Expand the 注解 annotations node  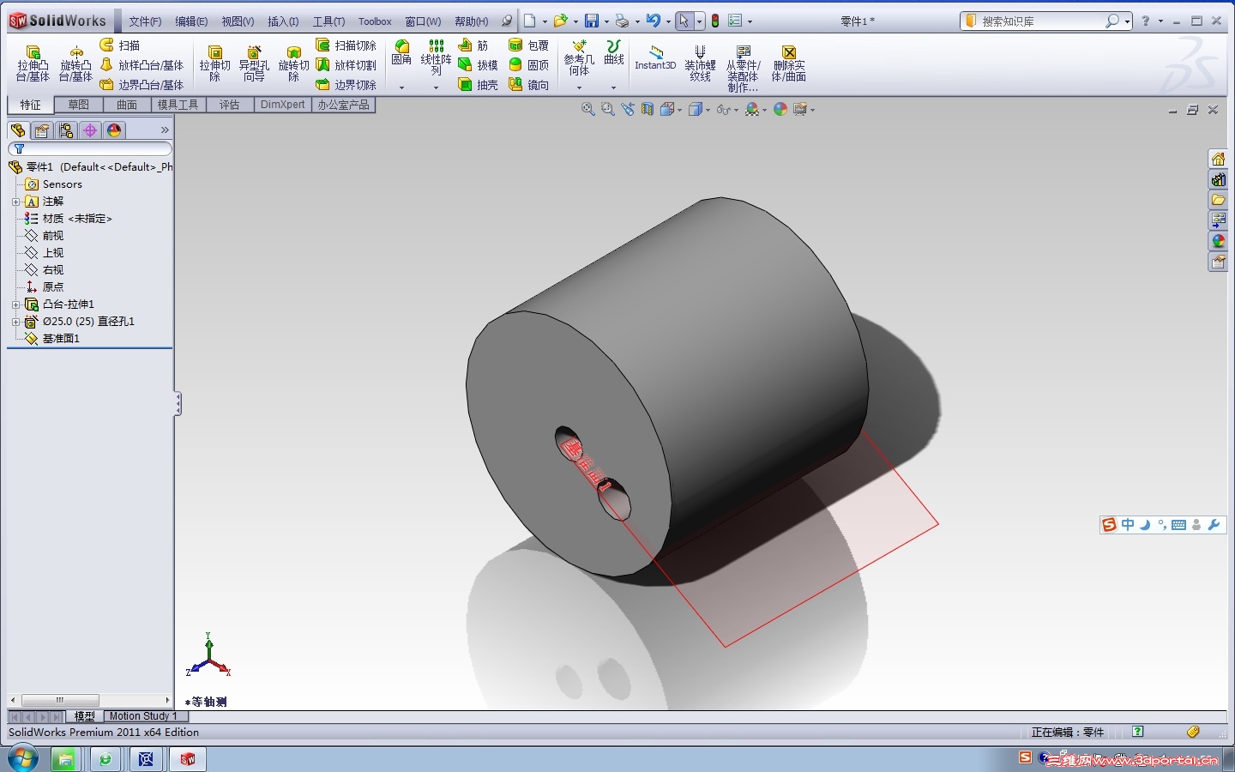pyautogui.click(x=15, y=202)
